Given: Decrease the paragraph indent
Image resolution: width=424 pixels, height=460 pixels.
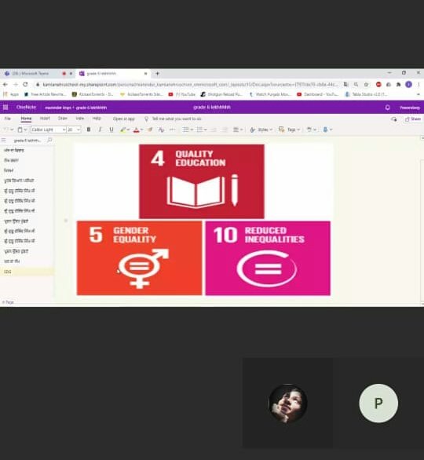Looking at the screenshot, I should point(214,130).
